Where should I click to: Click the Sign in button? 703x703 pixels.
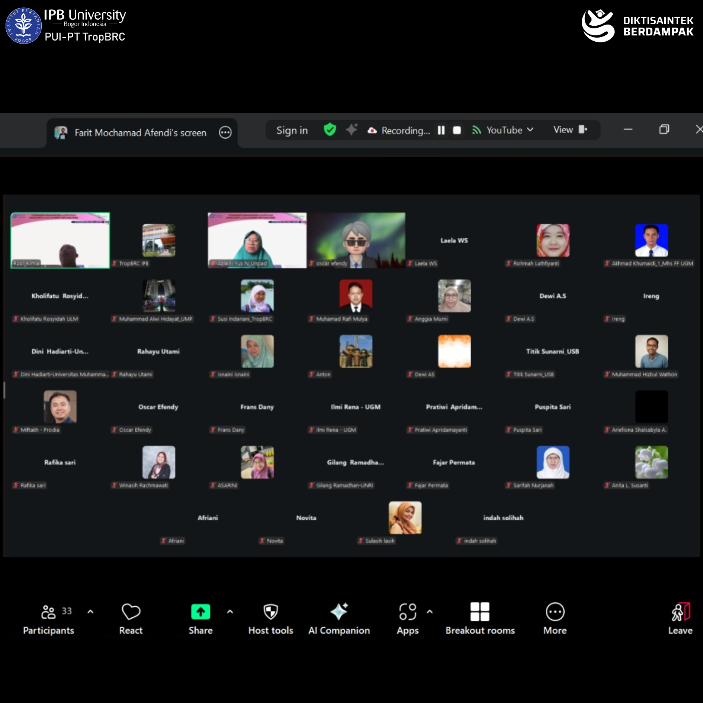tap(292, 131)
